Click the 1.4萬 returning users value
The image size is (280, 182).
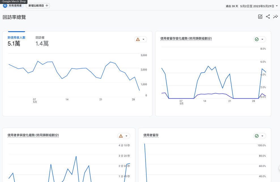point(42,44)
